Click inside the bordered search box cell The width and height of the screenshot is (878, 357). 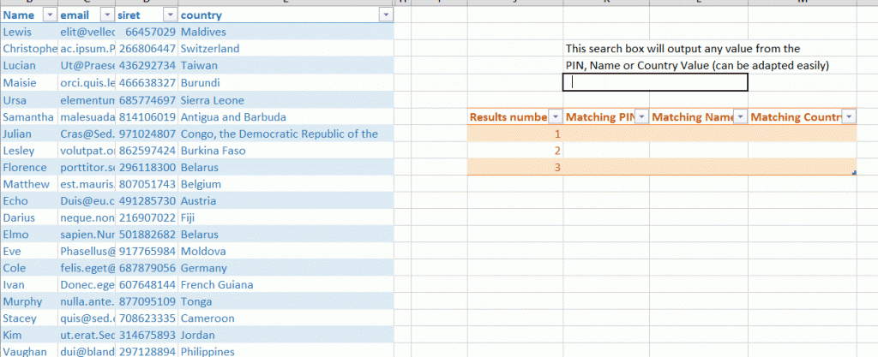pyautogui.click(x=655, y=82)
